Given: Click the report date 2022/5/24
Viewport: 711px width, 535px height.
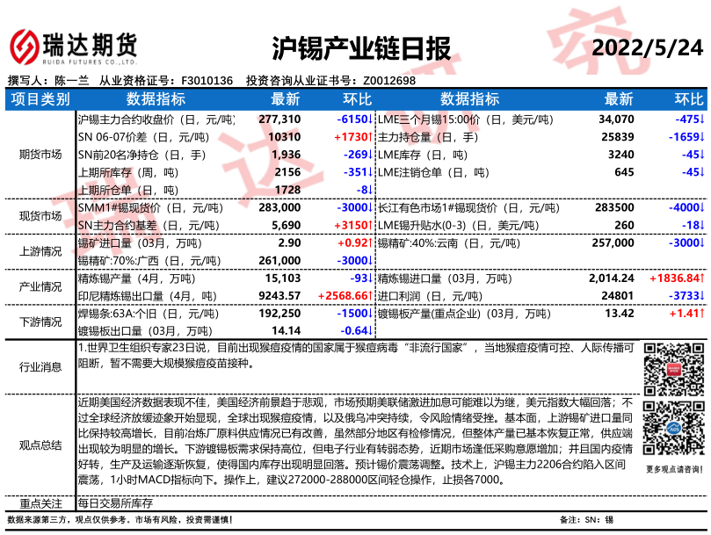Looking at the screenshot, I should coord(649,48).
